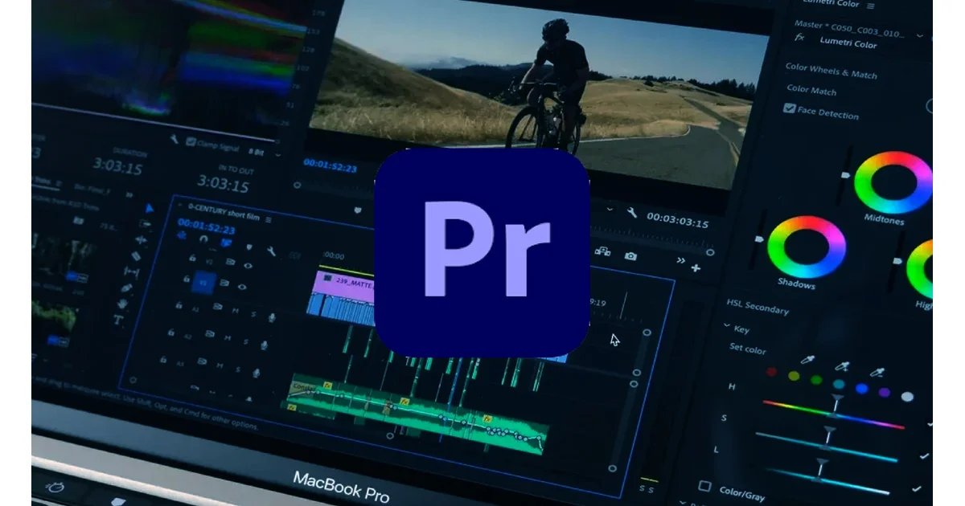965x506 pixels.
Task: Click the add-color eyedropper (plus)
Action: [x=842, y=366]
